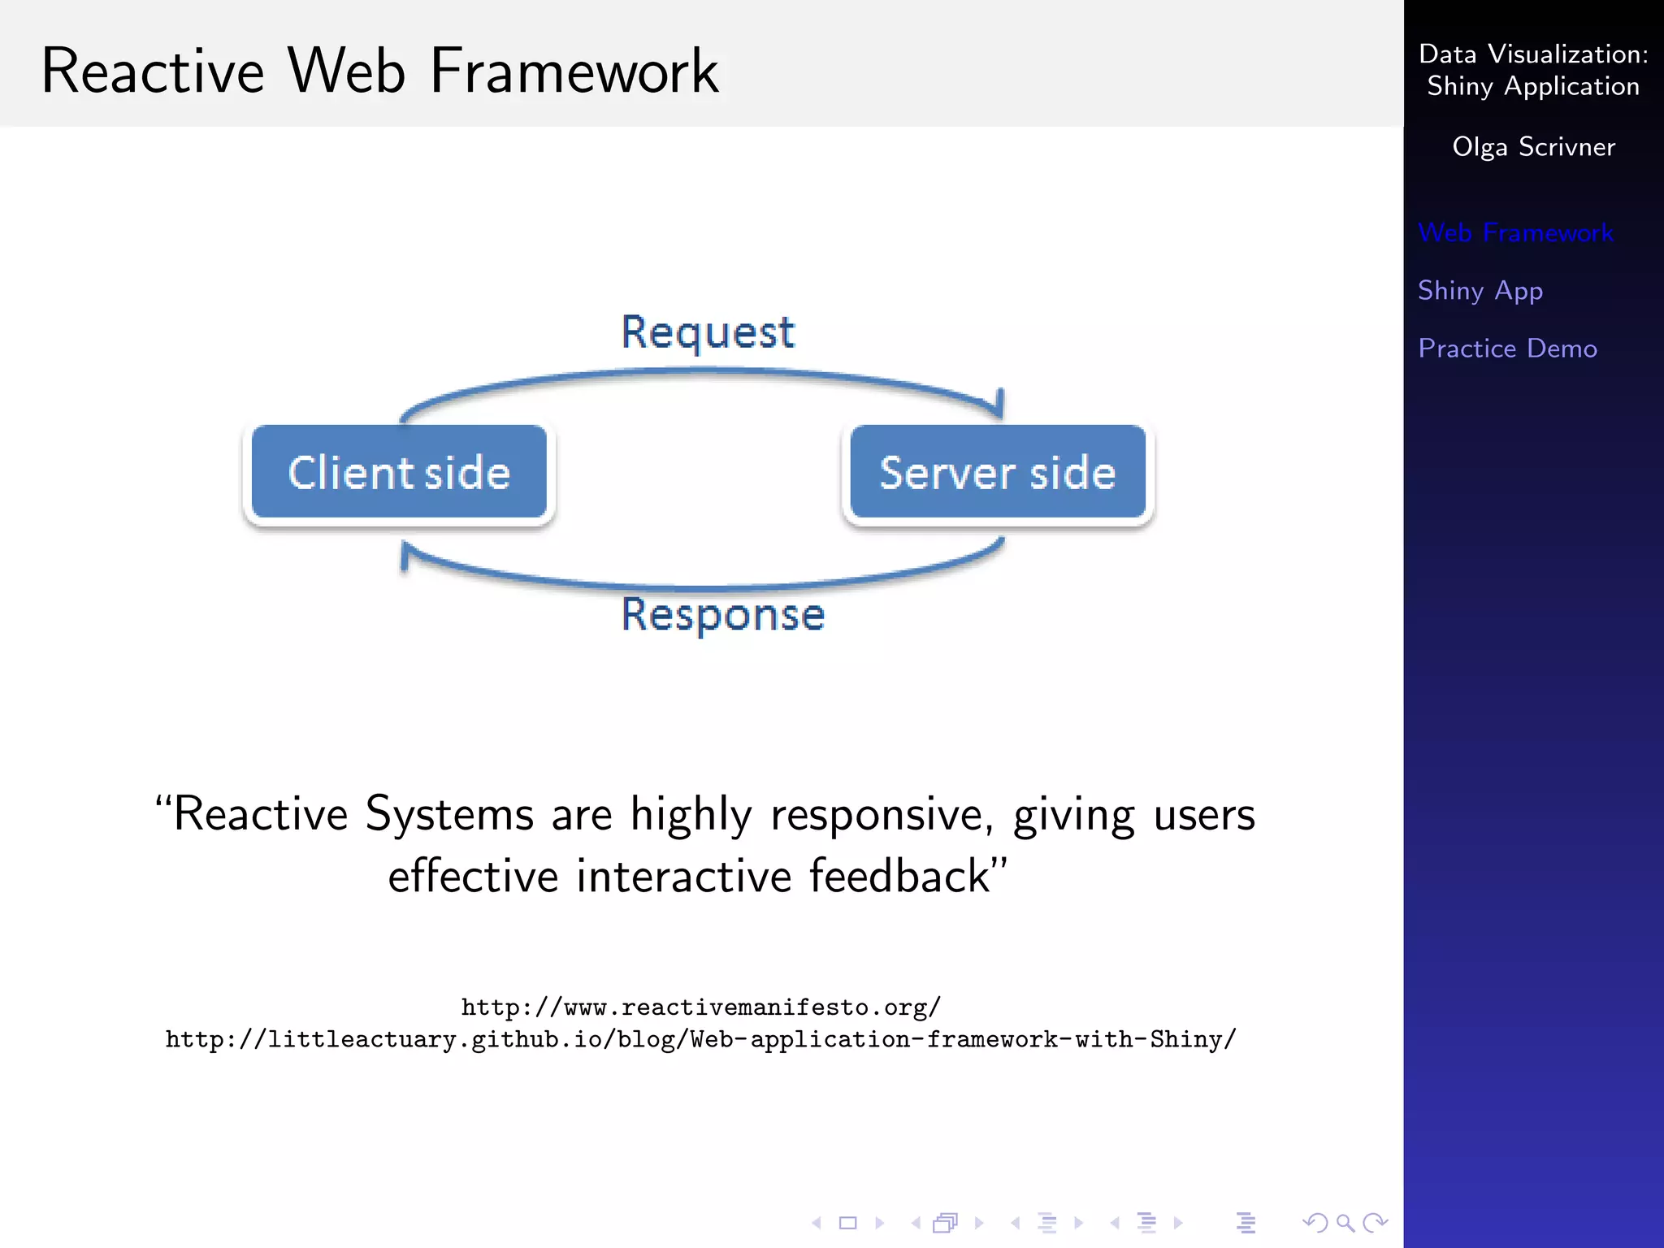
Task: Click next section arrow right of second lines icon
Action: (1179, 1223)
